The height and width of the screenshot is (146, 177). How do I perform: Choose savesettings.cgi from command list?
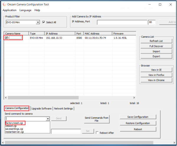pos(14,129)
